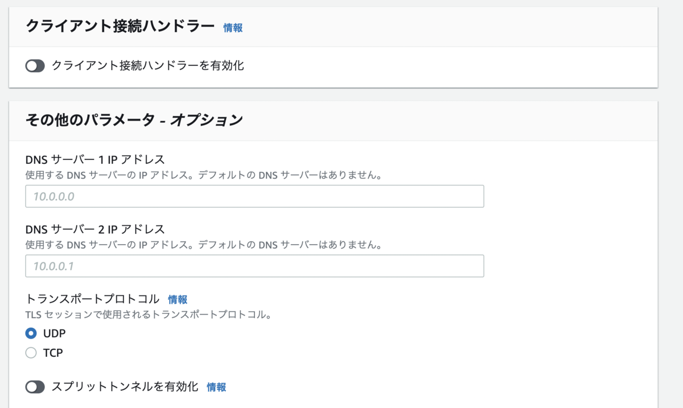Image resolution: width=683 pixels, height=408 pixels.
Task: Click the その他のパラメータ - オプション section heading
Action: pyautogui.click(x=134, y=120)
